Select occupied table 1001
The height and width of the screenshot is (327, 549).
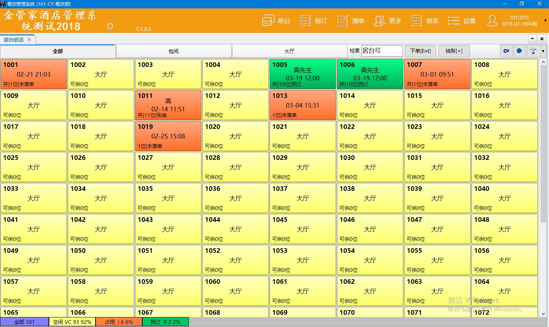pyautogui.click(x=34, y=74)
